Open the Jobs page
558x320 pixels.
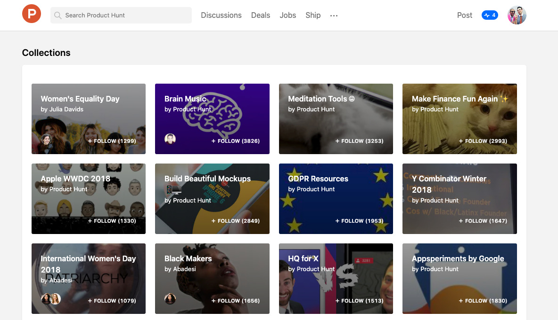(x=287, y=15)
